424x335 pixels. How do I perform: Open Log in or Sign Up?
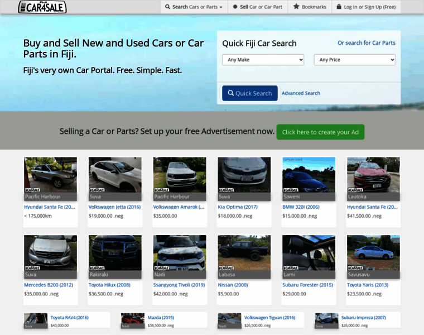point(366,7)
